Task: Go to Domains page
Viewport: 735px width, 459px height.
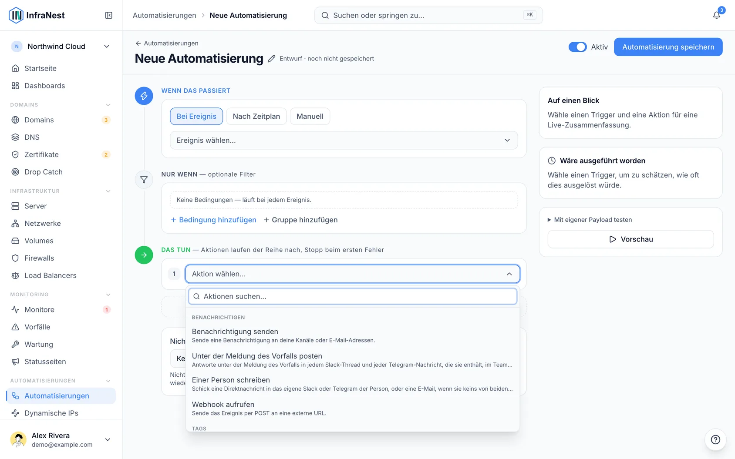Action: click(x=61, y=120)
